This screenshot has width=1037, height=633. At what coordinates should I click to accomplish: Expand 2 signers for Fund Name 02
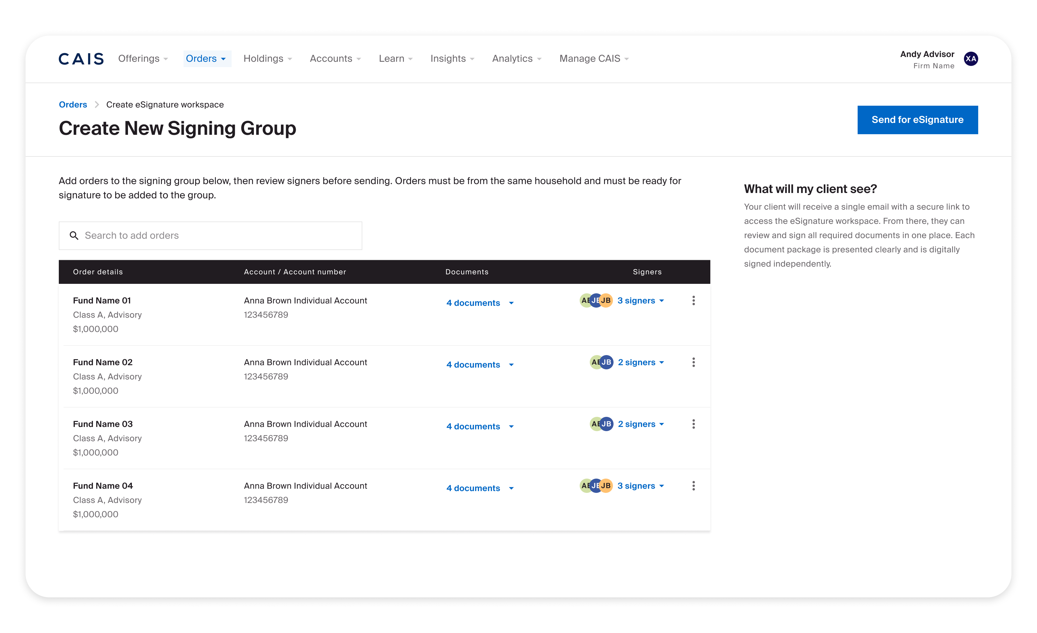coord(641,363)
